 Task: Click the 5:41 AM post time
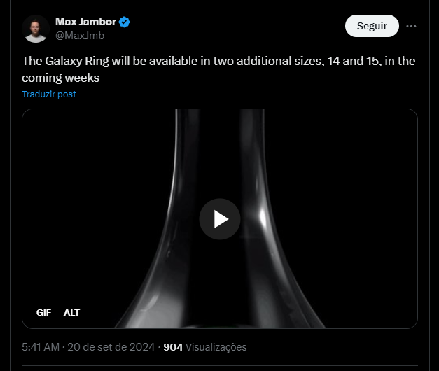(x=40, y=347)
